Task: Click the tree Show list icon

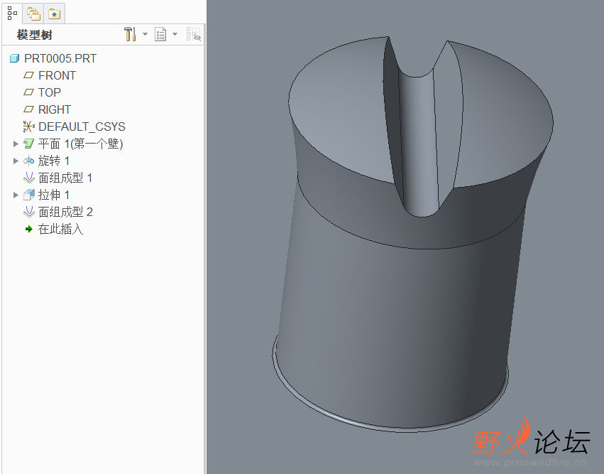Action: click(x=160, y=34)
